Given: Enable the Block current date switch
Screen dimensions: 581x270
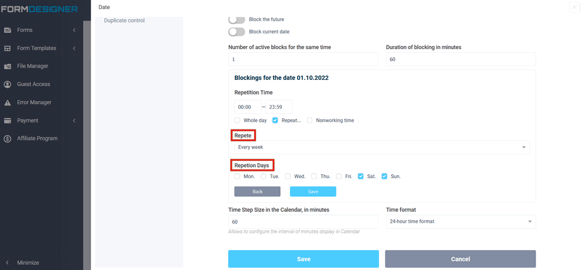Looking at the screenshot, I should (x=237, y=31).
